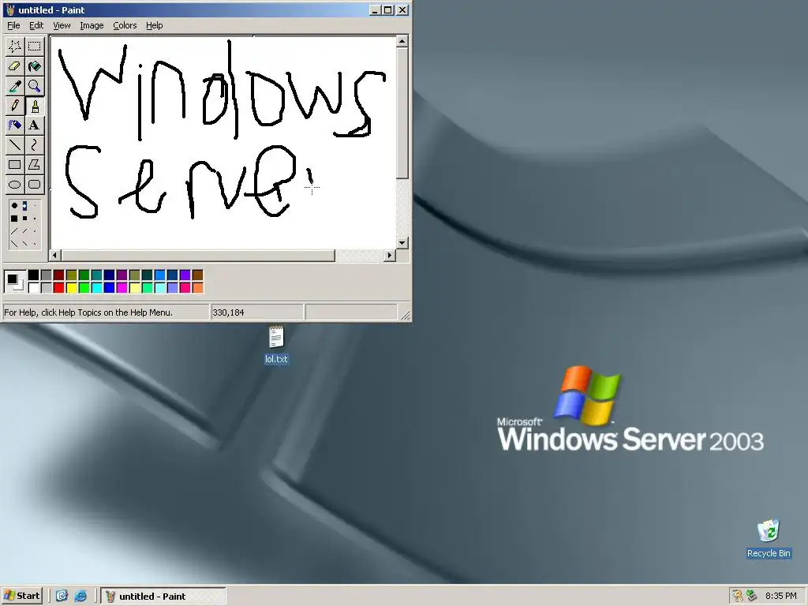Click the untitled - Paint taskbar button
This screenshot has width=808, height=606.
[x=163, y=596]
